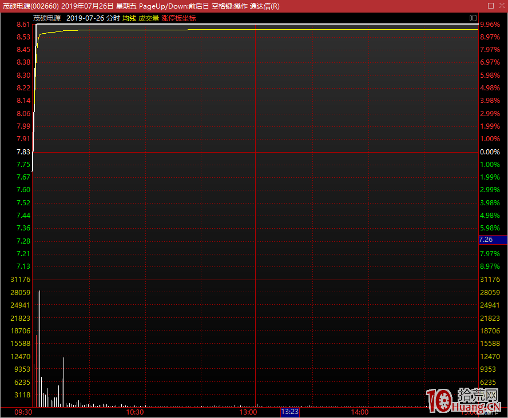This screenshot has width=508, height=418.
Task: Click the 14:00 time axis label
Action: (x=360, y=412)
